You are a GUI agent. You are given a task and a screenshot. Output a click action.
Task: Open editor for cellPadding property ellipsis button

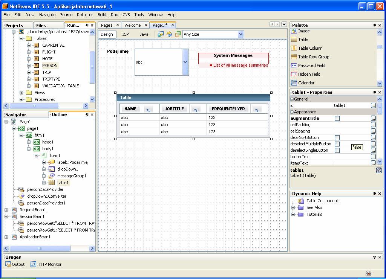pos(373,125)
